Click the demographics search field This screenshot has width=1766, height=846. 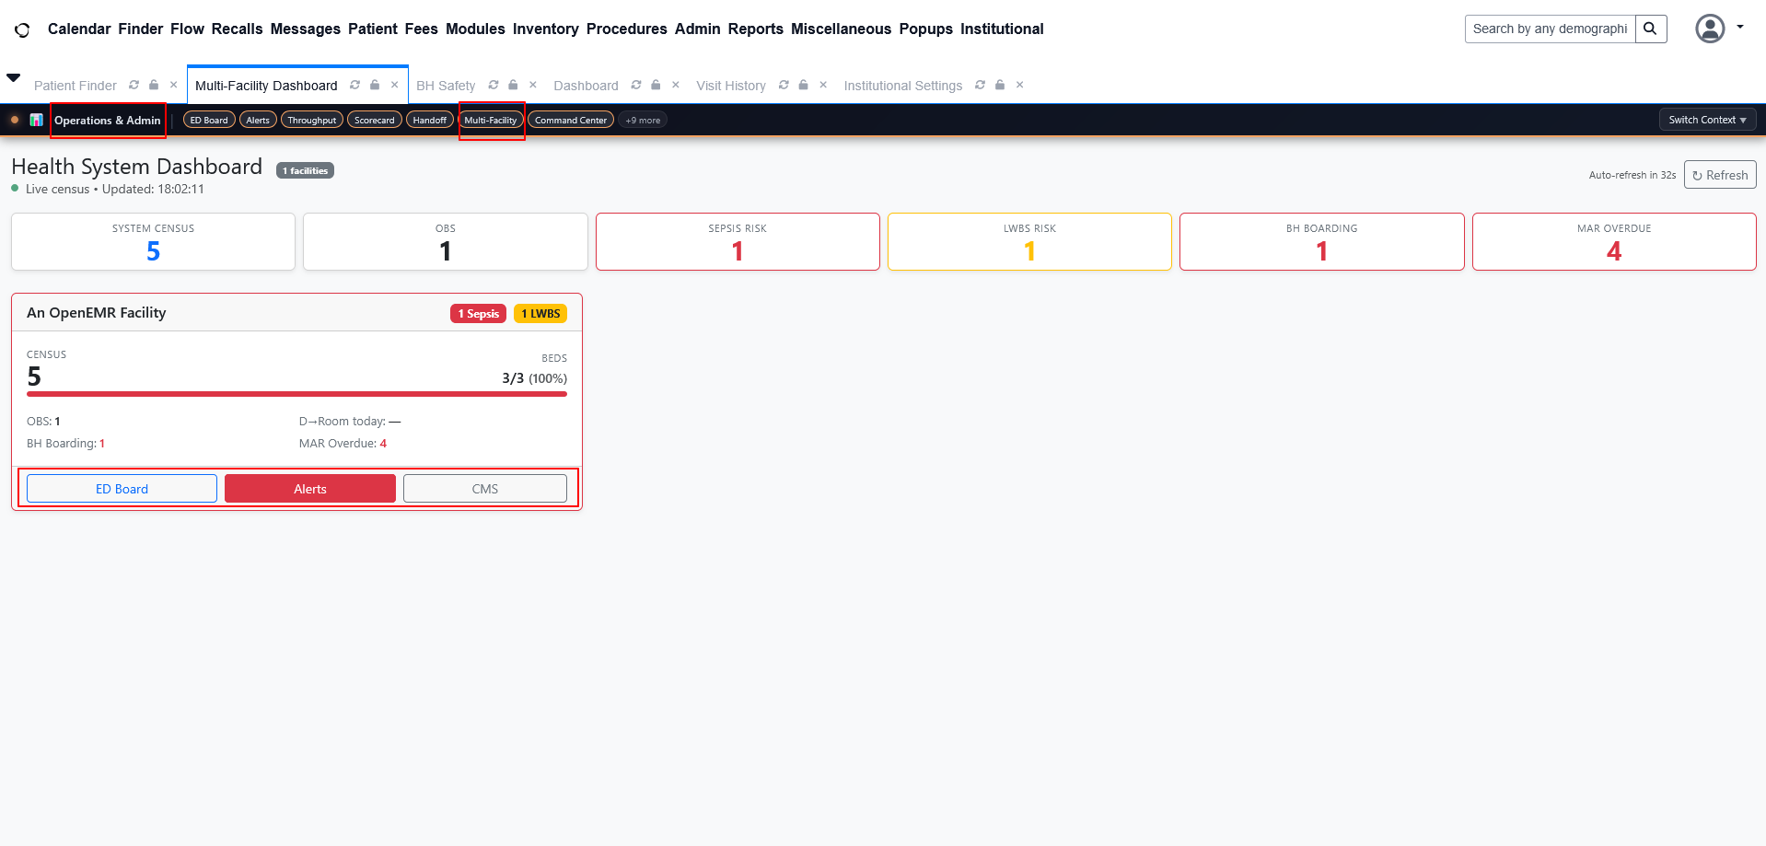1550,29
